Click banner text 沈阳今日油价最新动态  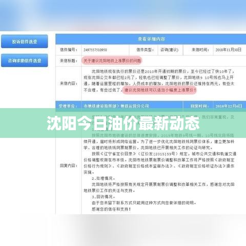[123, 123]
